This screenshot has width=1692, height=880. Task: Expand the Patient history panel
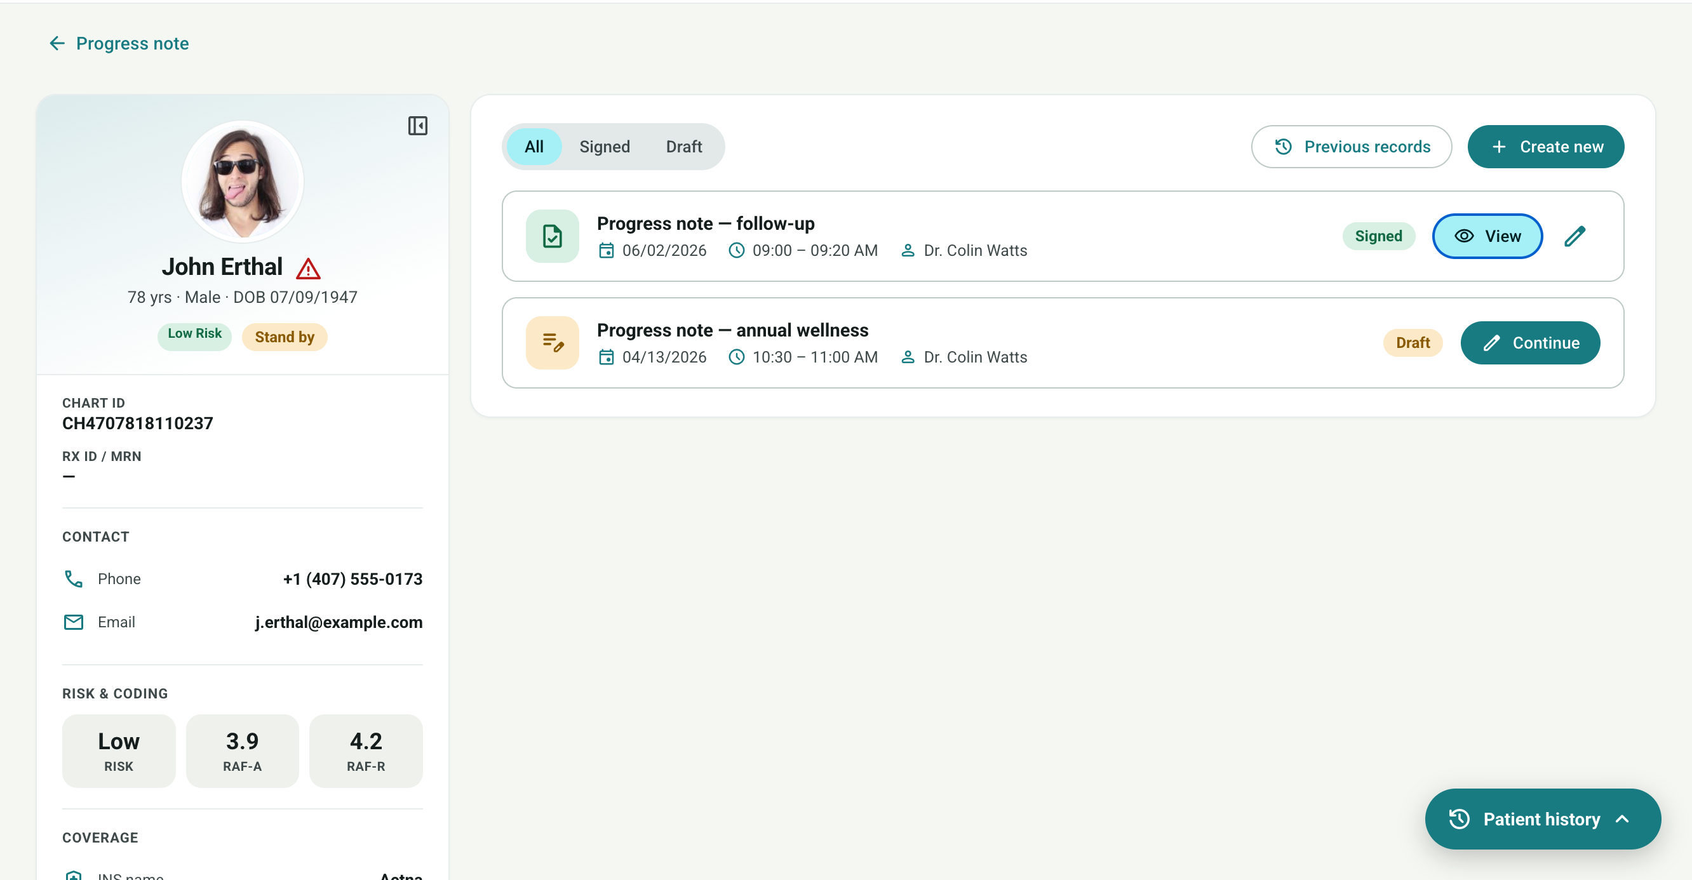1542,819
